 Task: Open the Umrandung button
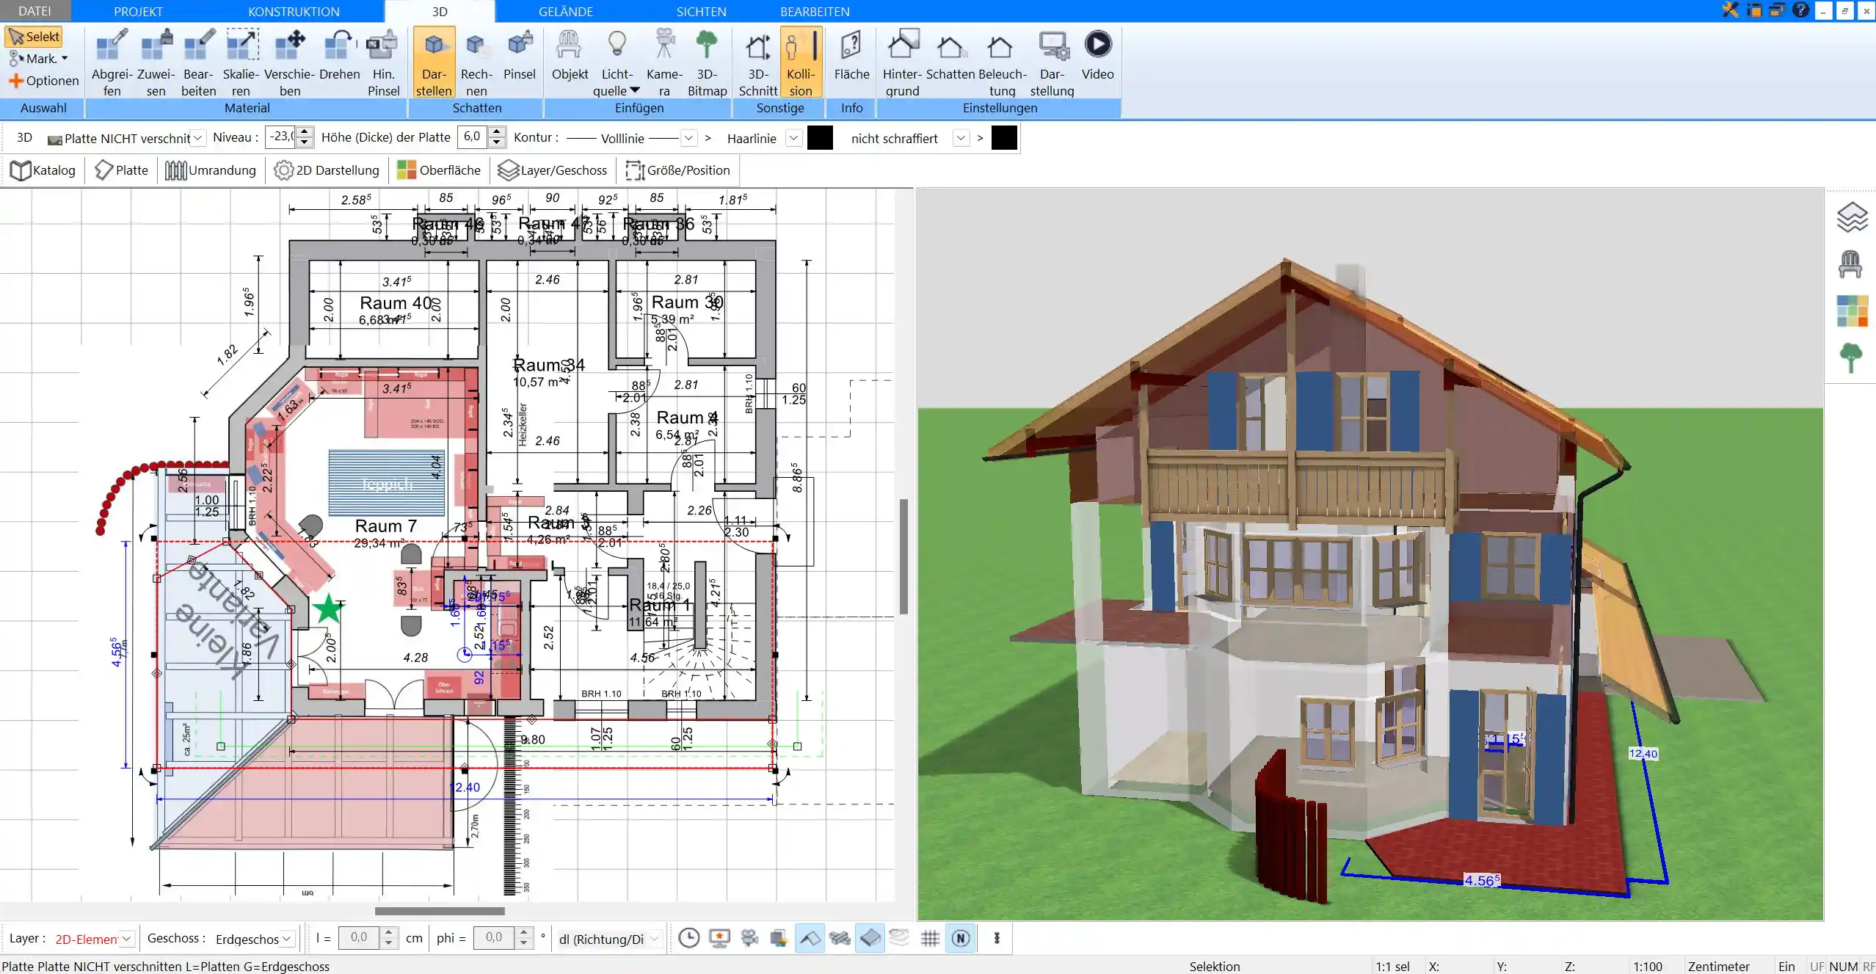211,170
